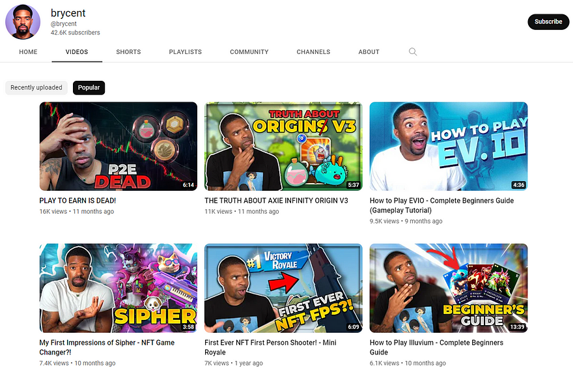Image resolution: width=573 pixels, height=385 pixels.
Task: Open the About tab
Action: click(369, 52)
